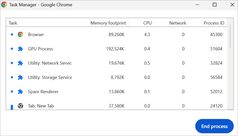
Task: Minimize the Task Manager window
Action: click(x=197, y=5)
